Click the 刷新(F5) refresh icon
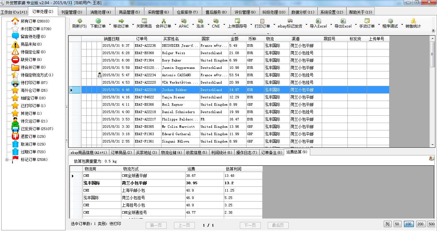Viewport: 437px width, 231px height. [x=79, y=23]
